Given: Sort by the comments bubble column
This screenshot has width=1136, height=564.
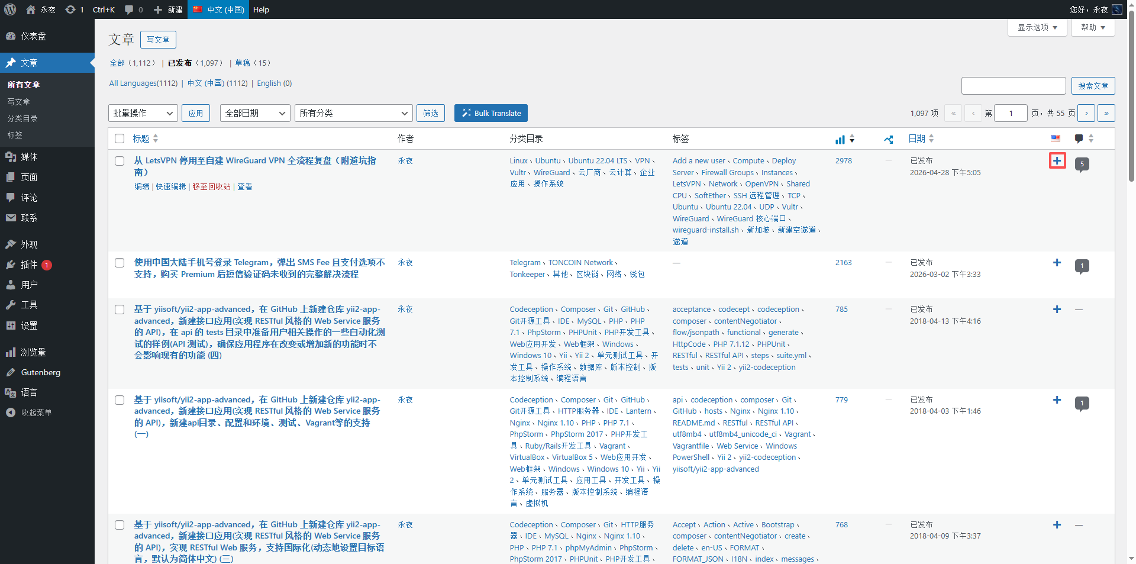Looking at the screenshot, I should [x=1084, y=138].
